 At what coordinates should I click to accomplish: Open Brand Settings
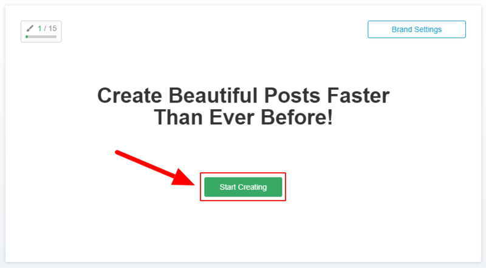(417, 29)
